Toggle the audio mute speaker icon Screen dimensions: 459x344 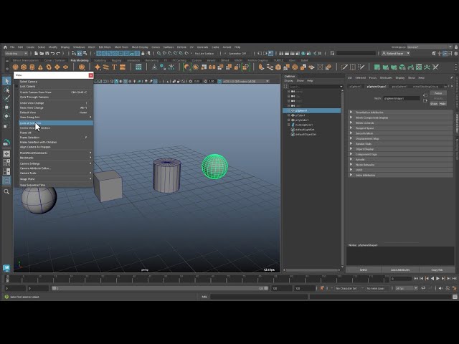(441, 288)
